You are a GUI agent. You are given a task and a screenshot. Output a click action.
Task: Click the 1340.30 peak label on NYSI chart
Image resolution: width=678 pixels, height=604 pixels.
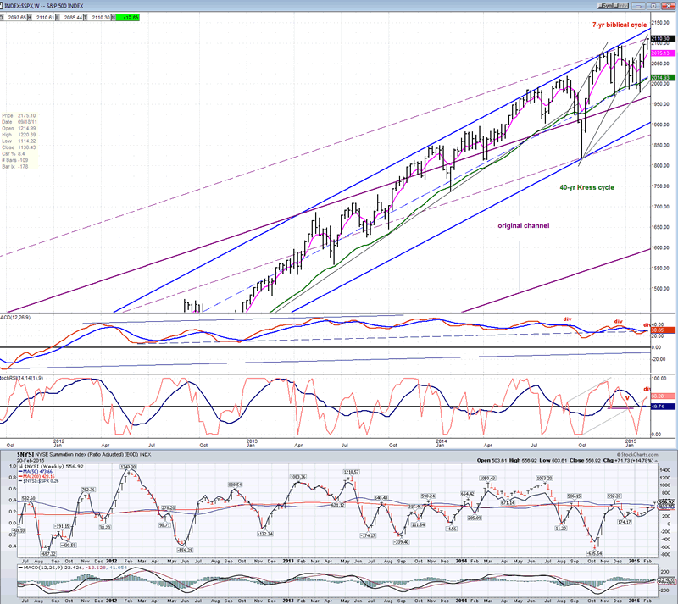click(128, 467)
